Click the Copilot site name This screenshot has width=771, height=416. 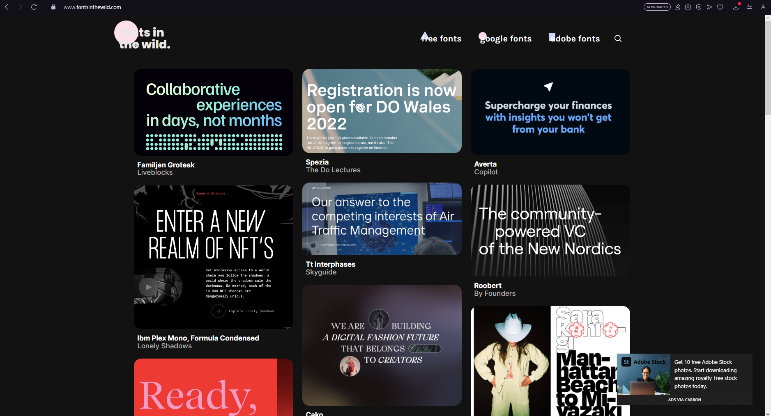[486, 172]
